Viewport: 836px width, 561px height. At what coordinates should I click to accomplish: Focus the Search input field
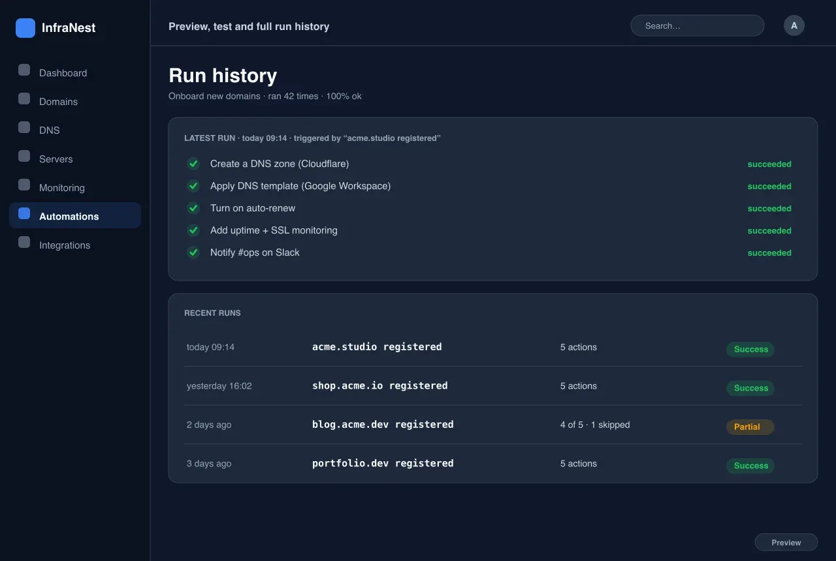(697, 25)
